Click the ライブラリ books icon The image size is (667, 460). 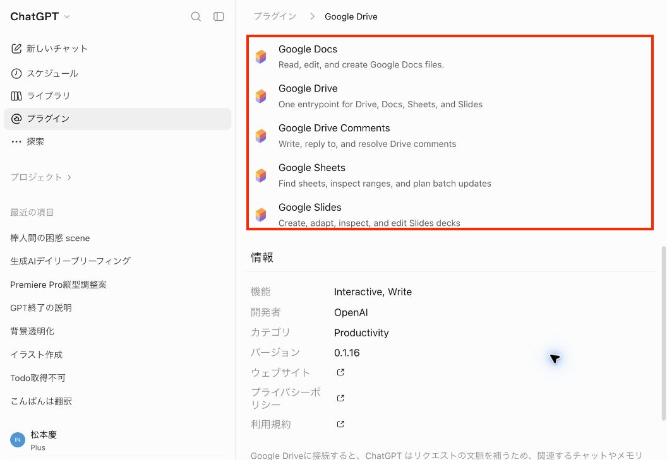tap(16, 96)
